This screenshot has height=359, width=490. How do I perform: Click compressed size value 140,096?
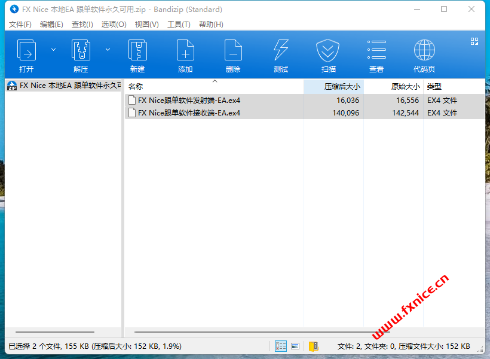point(345,112)
